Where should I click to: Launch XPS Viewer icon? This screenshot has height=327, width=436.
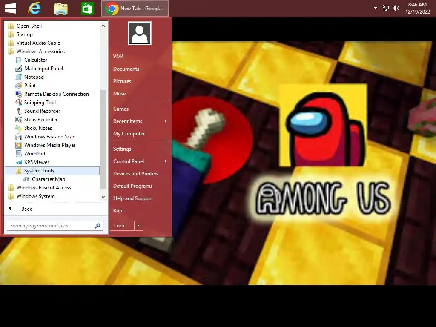pyautogui.click(x=19, y=162)
